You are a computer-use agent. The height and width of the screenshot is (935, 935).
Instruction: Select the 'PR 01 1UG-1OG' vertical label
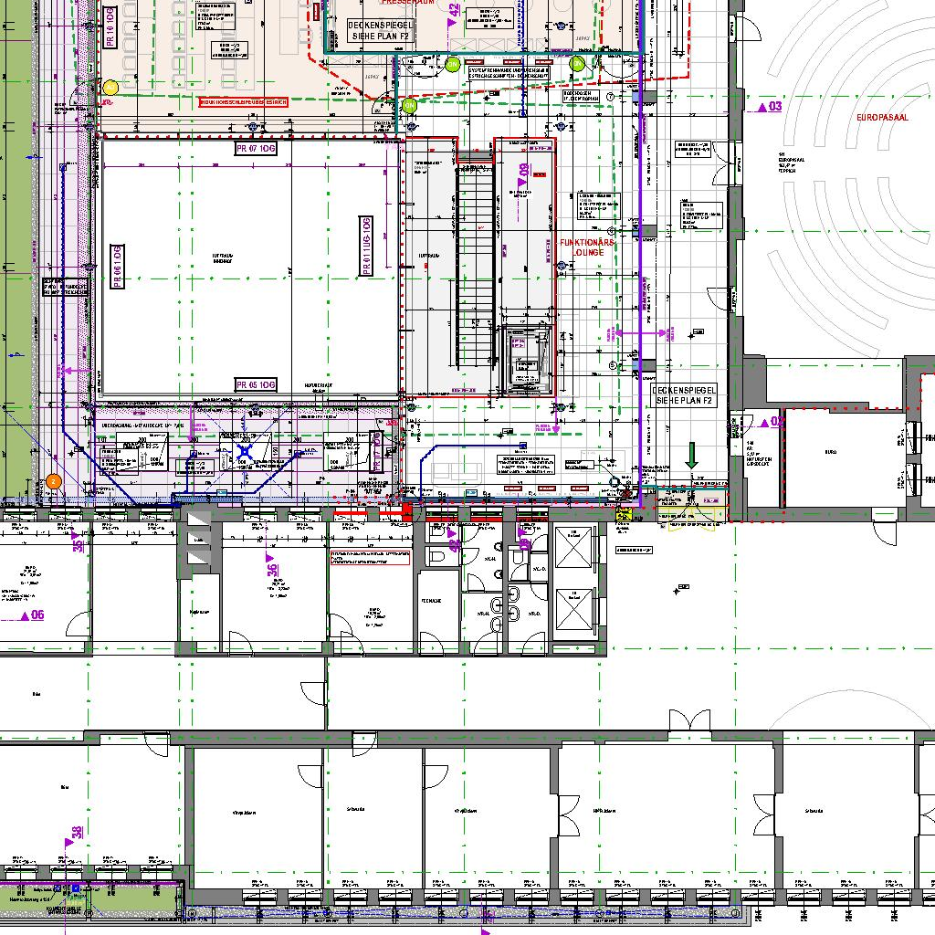[x=366, y=246]
